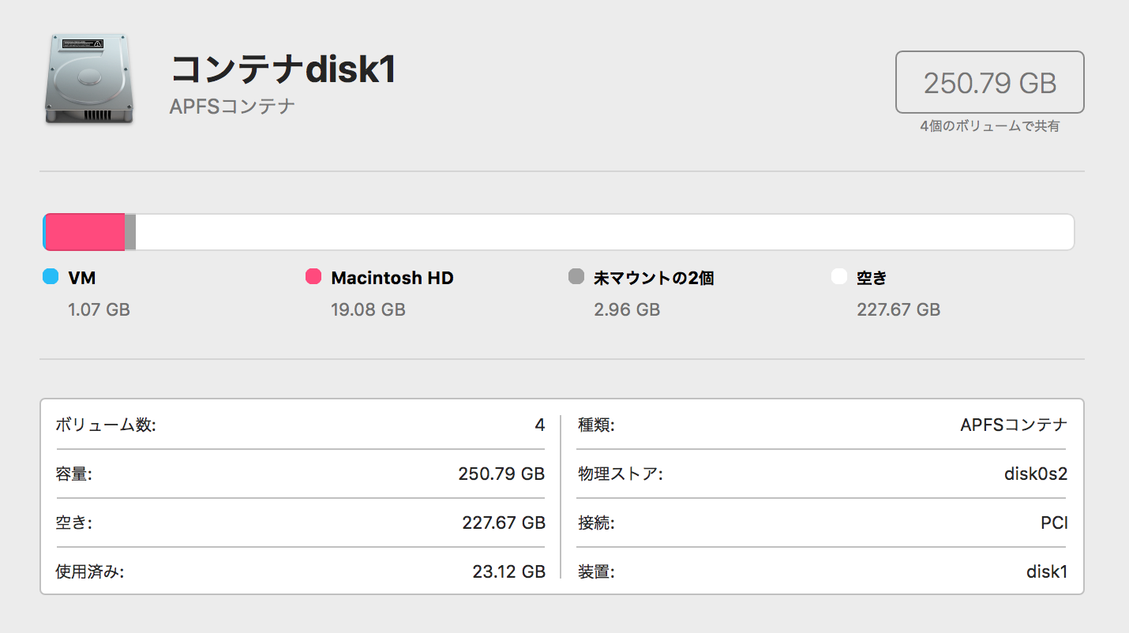This screenshot has width=1129, height=633.
Task: Click the empty white area of usage bar
Action: pyautogui.click(x=600, y=232)
